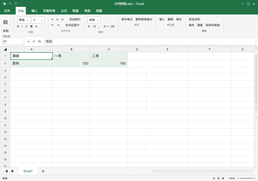The image size is (258, 181).
Task: Switch to Page Layout view icon
Action: click(218, 178)
